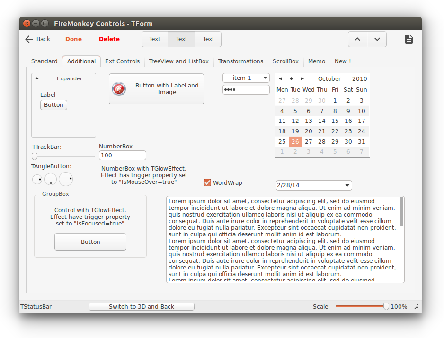Select greyed-out September 27 in calendar
The width and height of the screenshot is (444, 338).
click(x=282, y=100)
